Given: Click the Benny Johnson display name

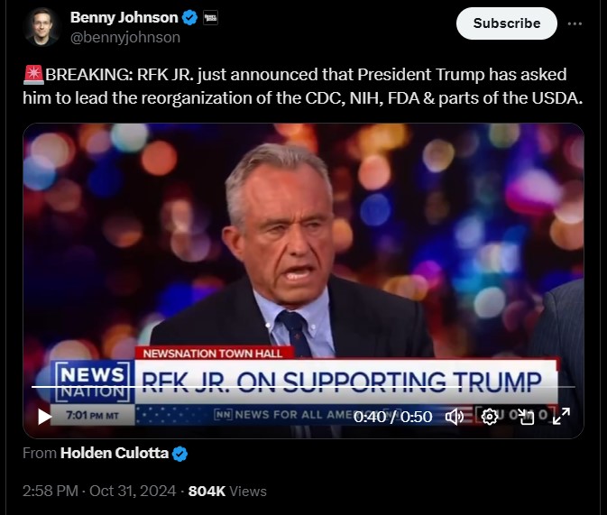Looking at the screenshot, I should click(124, 17).
